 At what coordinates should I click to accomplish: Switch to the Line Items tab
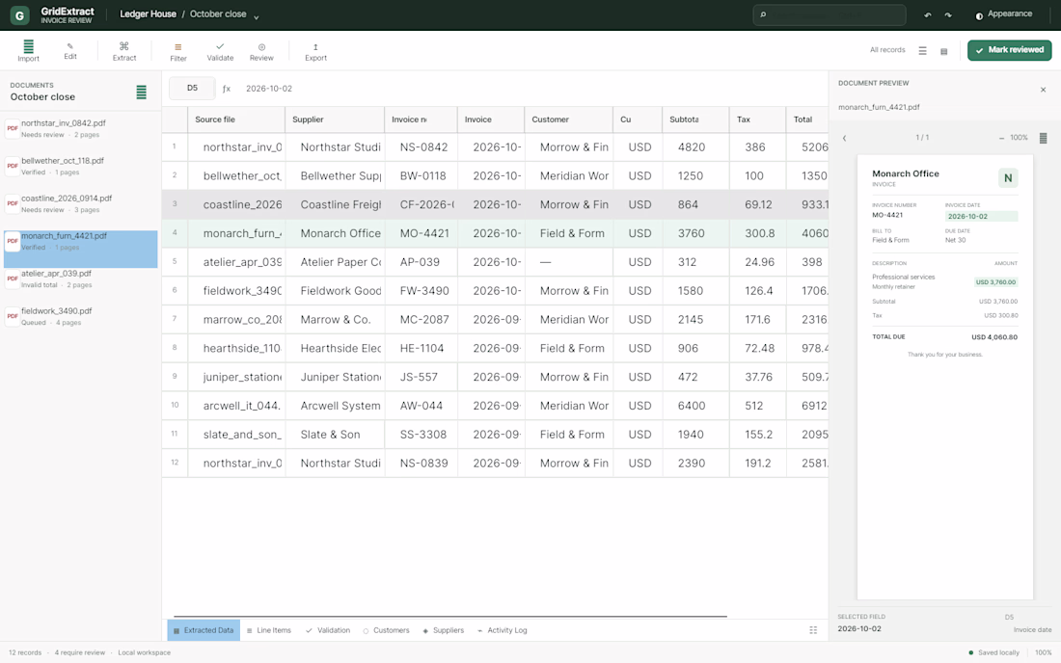coord(269,630)
